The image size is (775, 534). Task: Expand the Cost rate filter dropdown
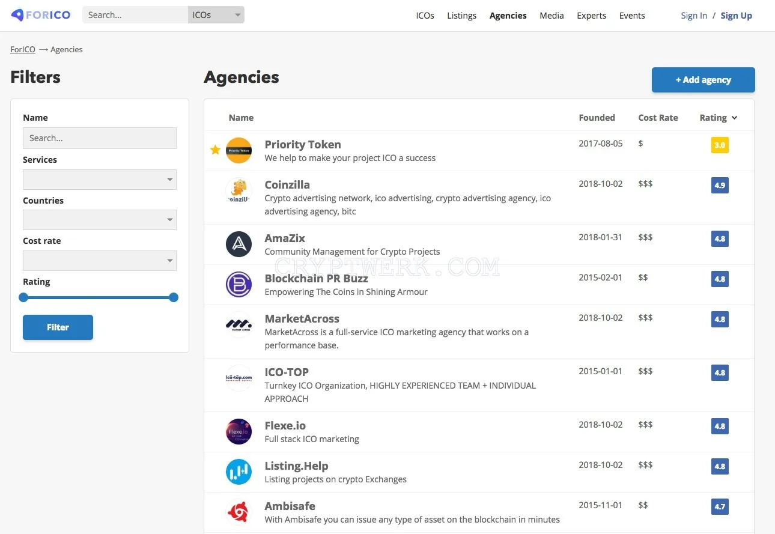(x=100, y=261)
